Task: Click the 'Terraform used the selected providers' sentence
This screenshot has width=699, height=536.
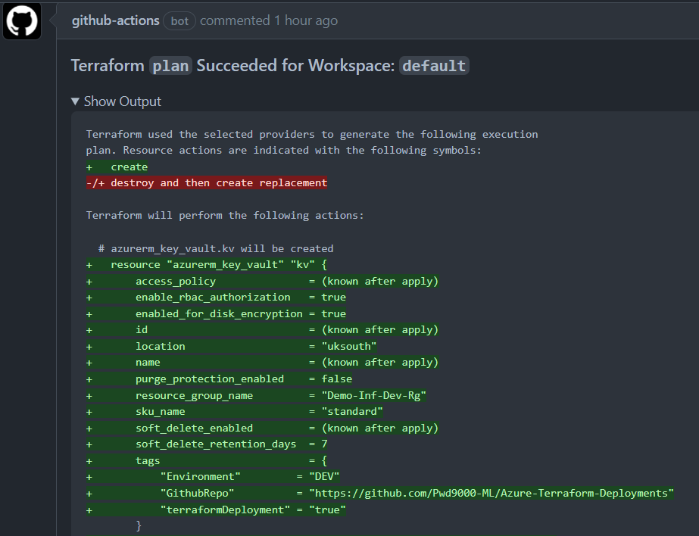Action: (312, 142)
